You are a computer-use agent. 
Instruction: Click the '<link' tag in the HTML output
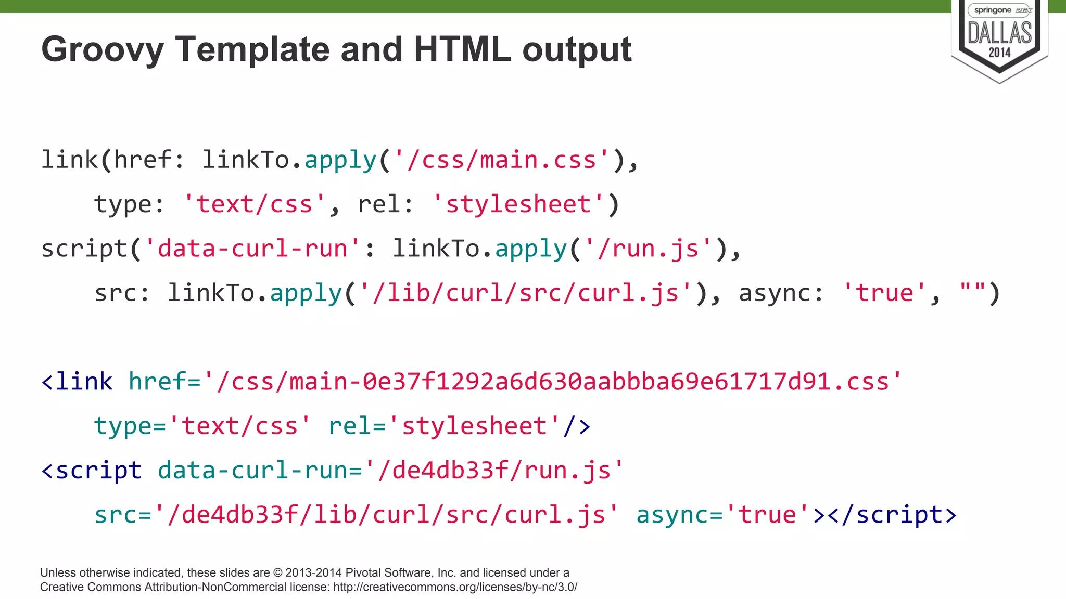(77, 382)
